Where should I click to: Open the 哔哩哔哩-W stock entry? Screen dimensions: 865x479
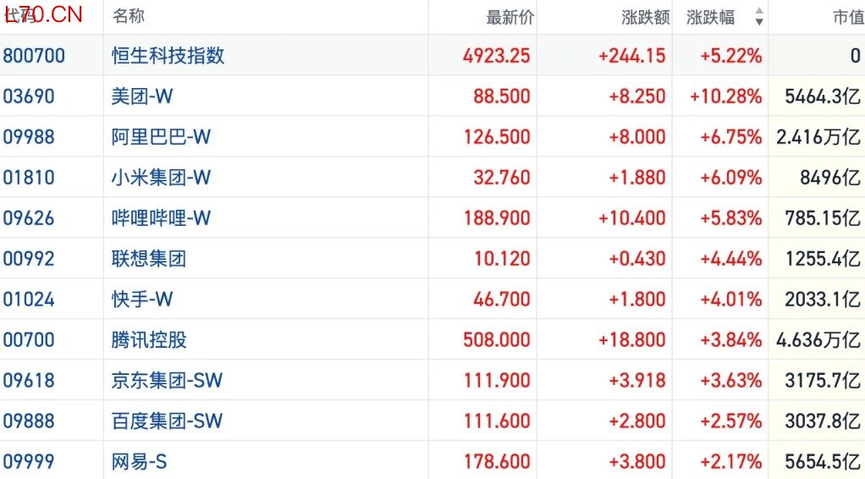161,218
